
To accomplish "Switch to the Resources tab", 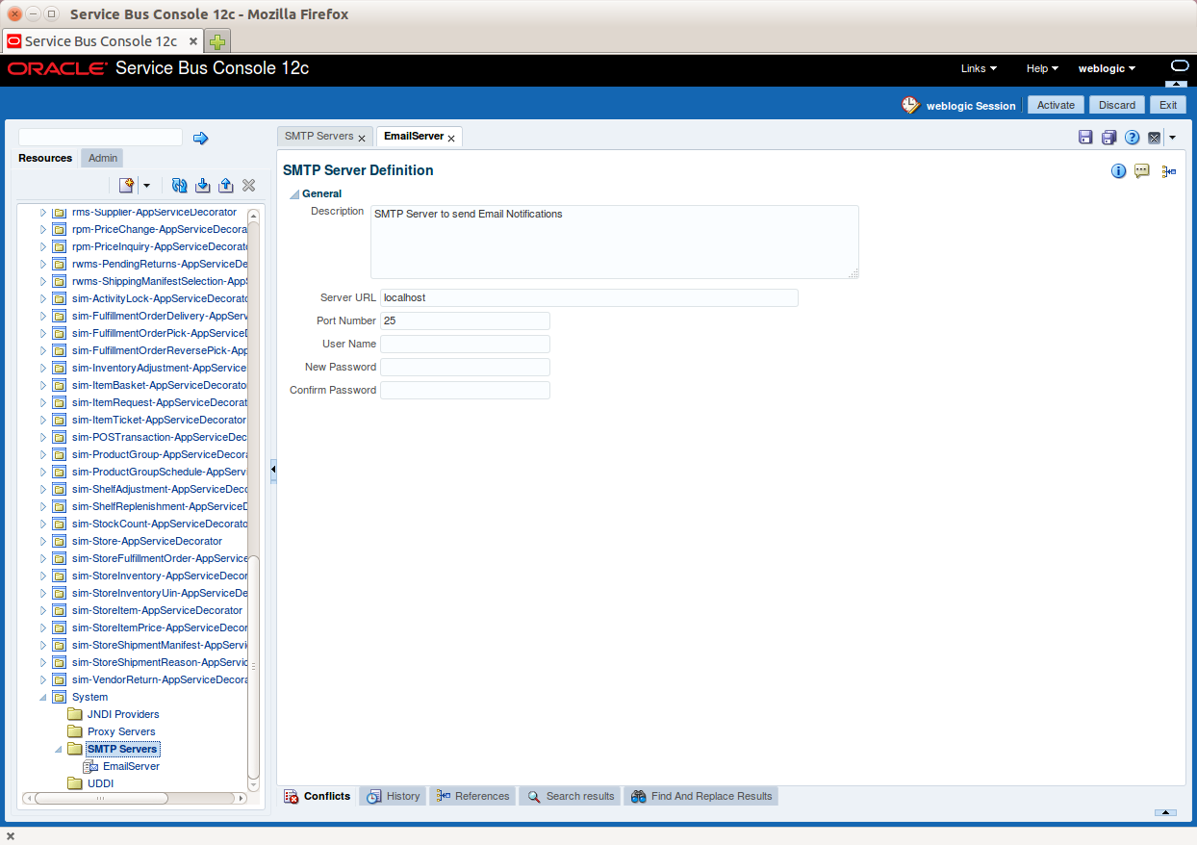I will coord(45,158).
